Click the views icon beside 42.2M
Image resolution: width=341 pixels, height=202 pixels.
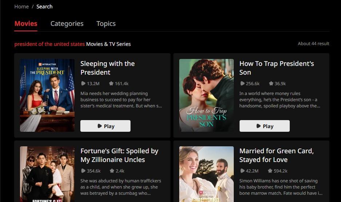click(x=242, y=171)
